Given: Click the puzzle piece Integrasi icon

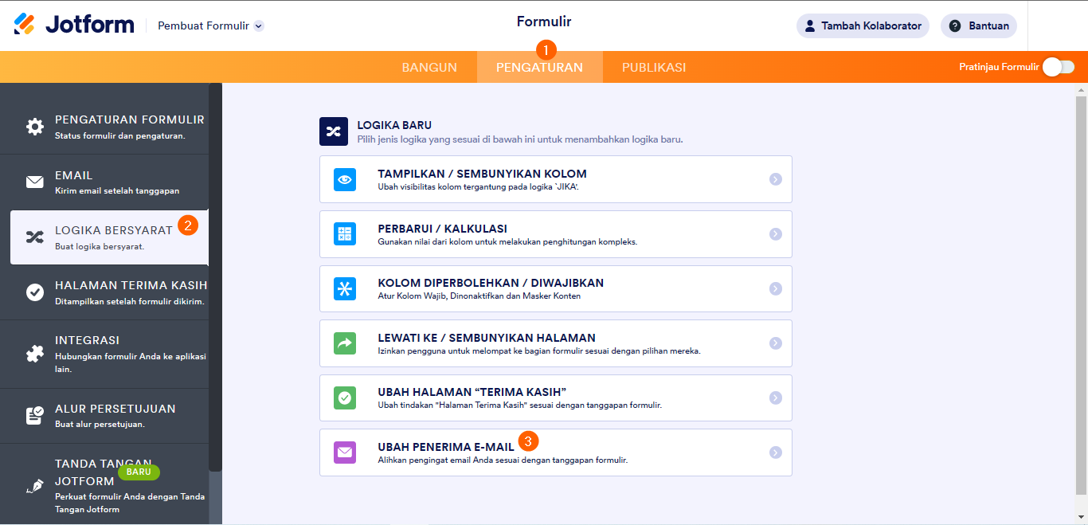Looking at the screenshot, I should [x=35, y=354].
